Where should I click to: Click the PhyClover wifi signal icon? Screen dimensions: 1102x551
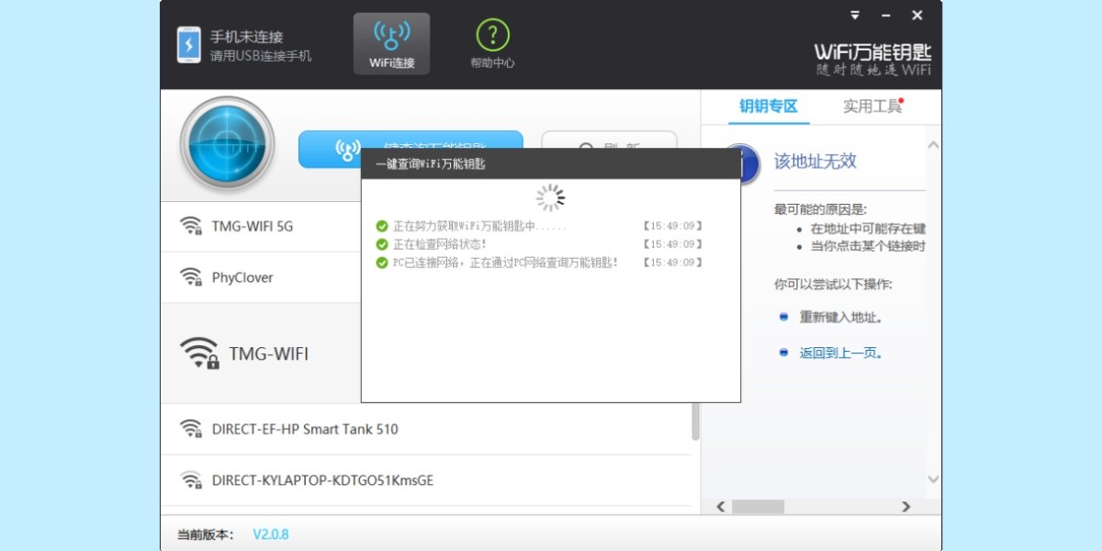[191, 277]
